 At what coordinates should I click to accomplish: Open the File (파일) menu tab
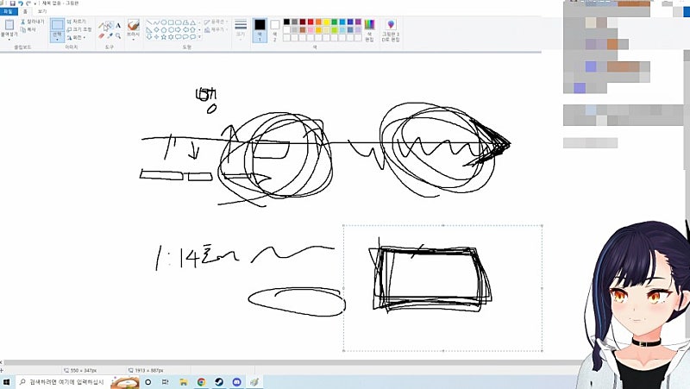click(8, 11)
